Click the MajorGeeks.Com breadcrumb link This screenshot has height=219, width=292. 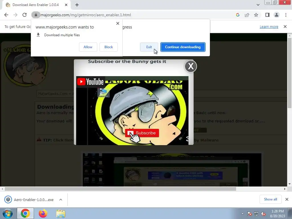(x=53, y=94)
